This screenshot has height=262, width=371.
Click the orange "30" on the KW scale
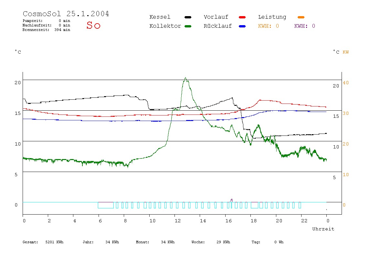(x=346, y=113)
